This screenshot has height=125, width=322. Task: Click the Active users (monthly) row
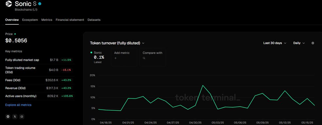pos(40,96)
